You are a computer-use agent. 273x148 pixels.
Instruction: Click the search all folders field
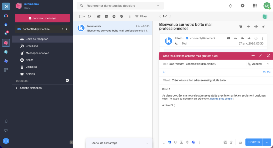pos(120,6)
